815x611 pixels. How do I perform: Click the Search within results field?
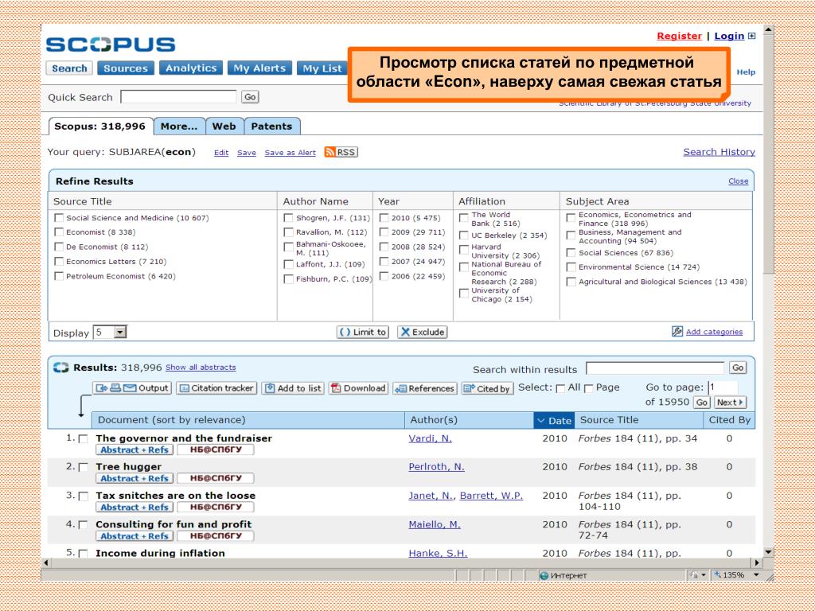(x=655, y=368)
